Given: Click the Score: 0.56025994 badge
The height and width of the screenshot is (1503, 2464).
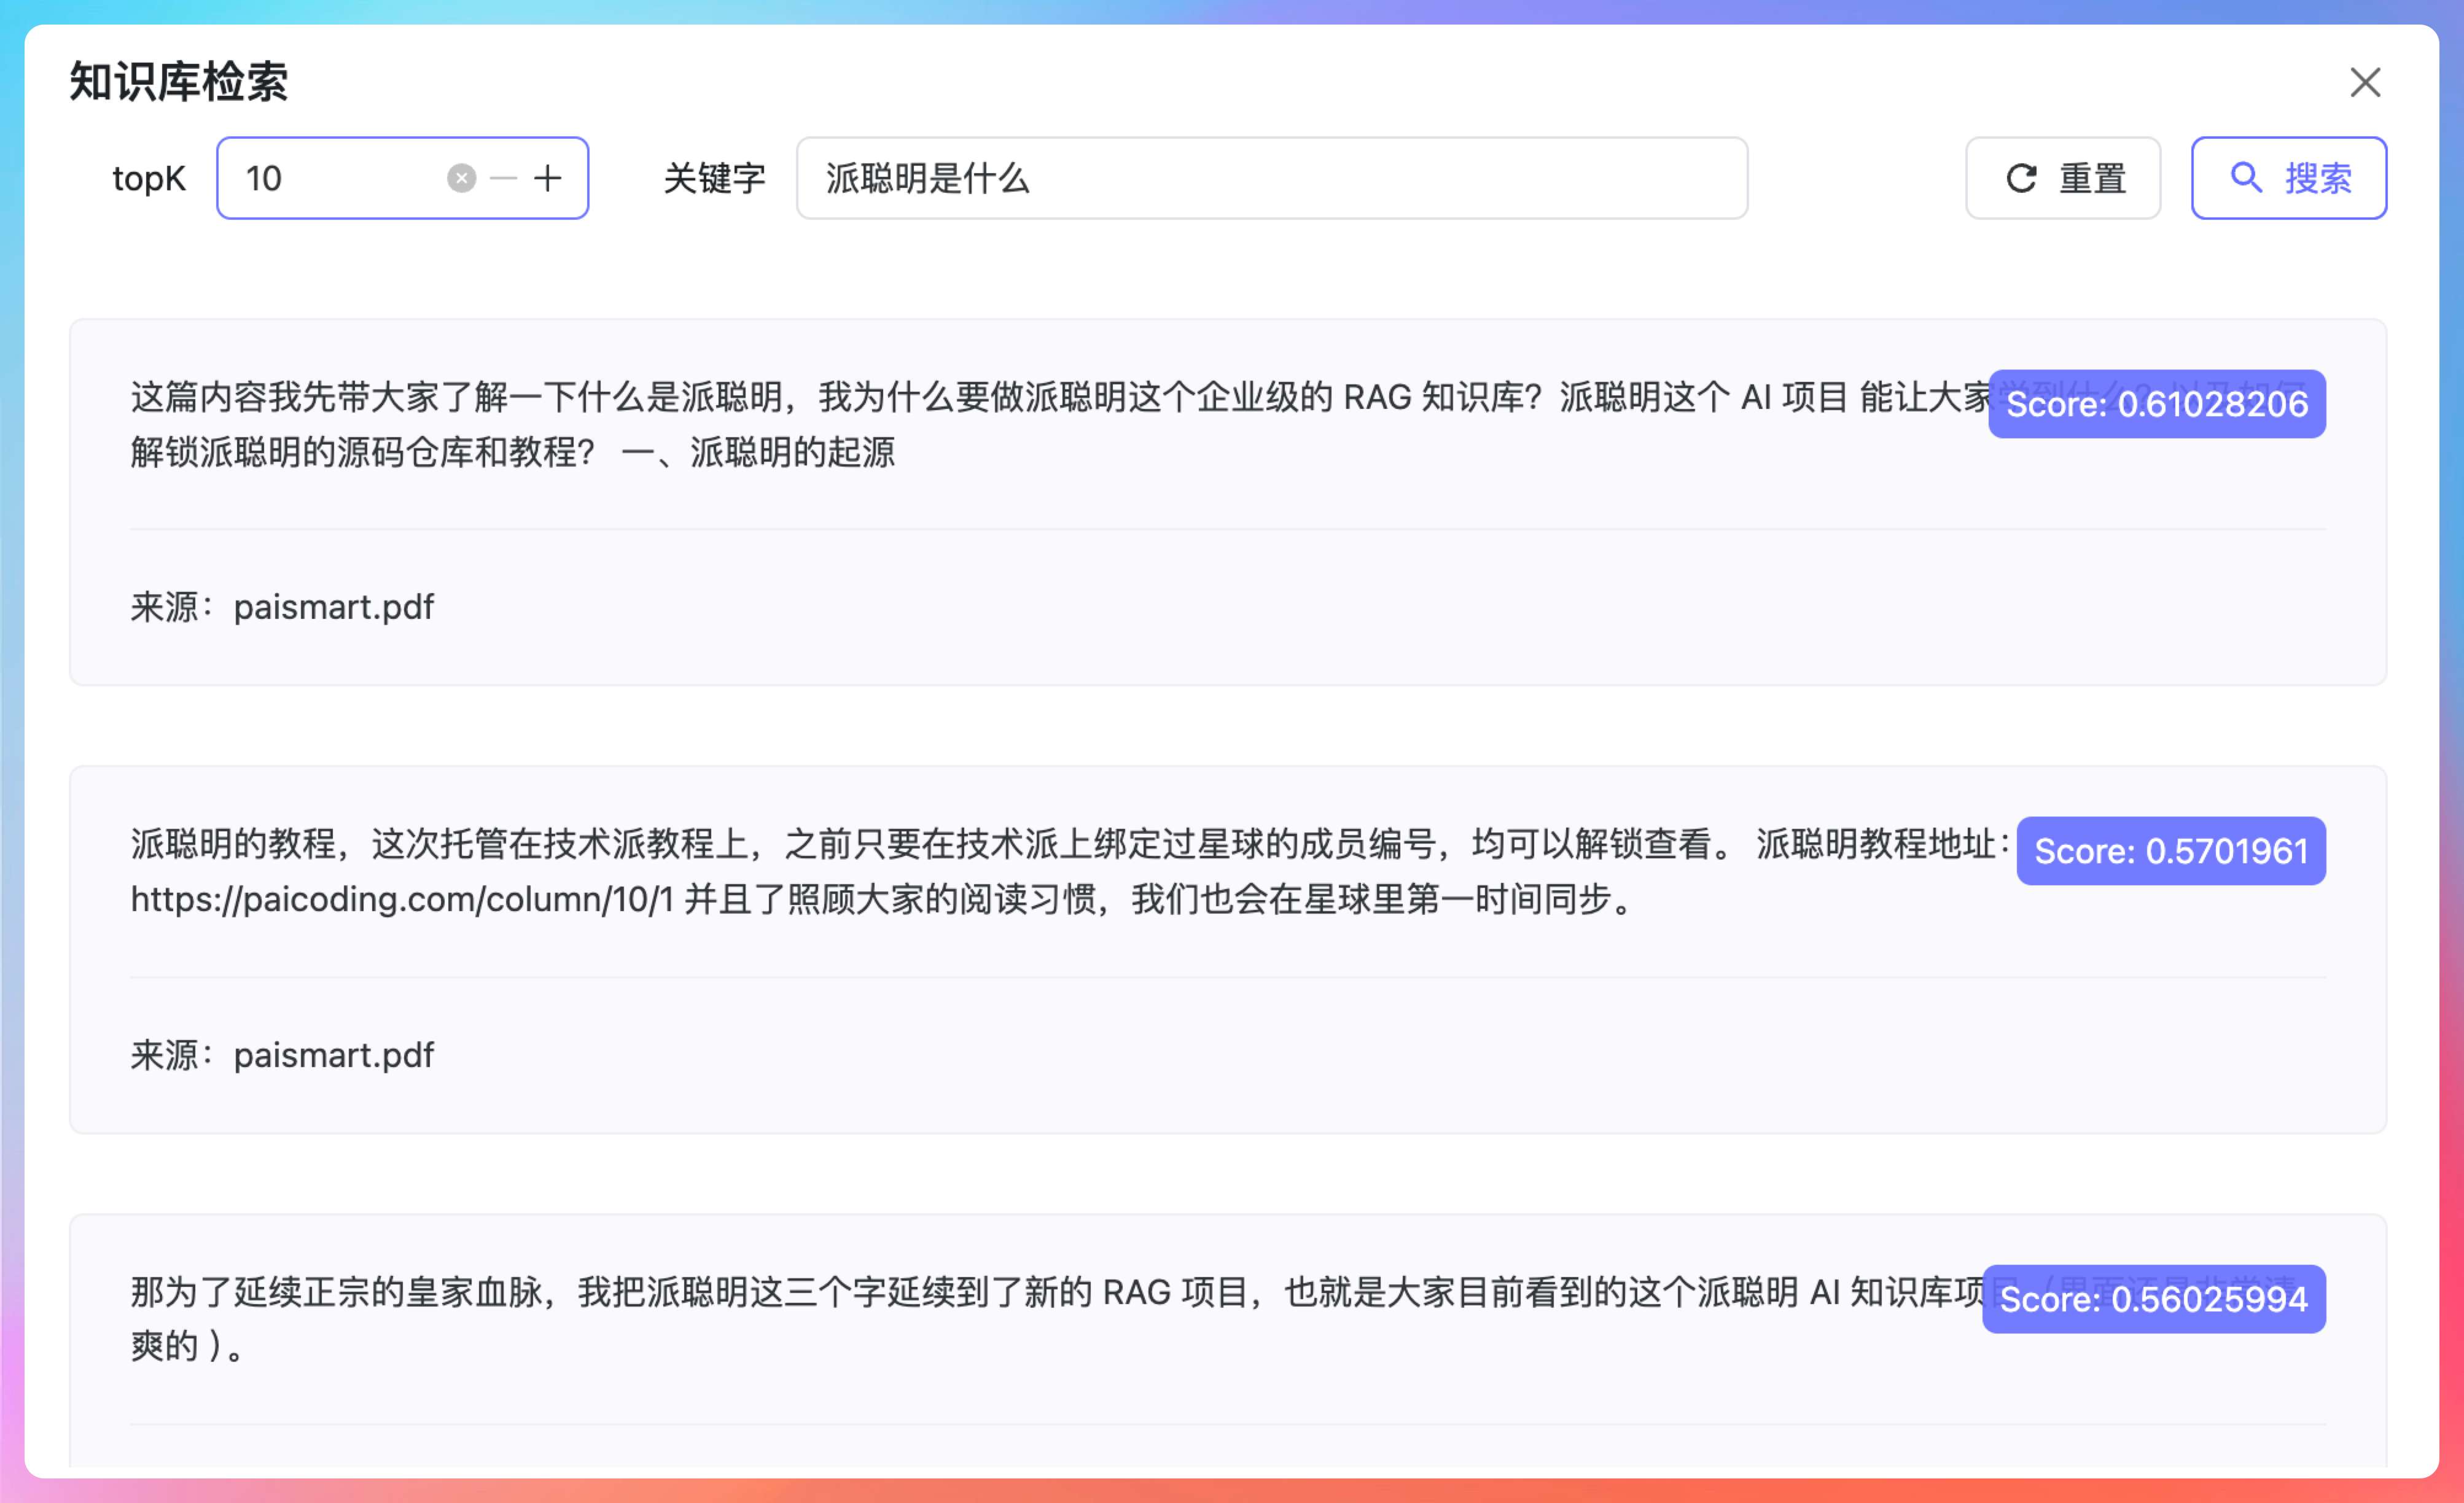Looking at the screenshot, I should [2153, 1299].
